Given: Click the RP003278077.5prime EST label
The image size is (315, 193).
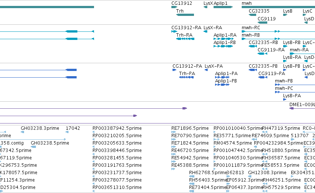Looking at the screenshot, I should 117,180.
